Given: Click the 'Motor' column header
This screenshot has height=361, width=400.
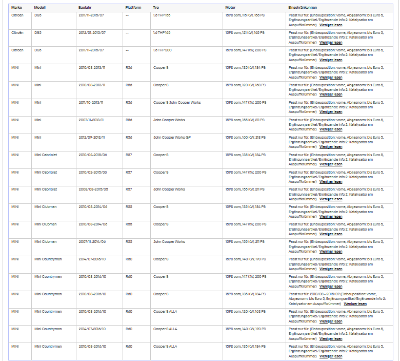Looking at the screenshot, I should (230, 8).
